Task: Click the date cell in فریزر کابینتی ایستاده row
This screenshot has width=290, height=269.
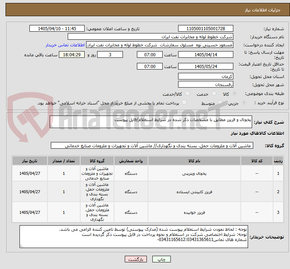Action: click(30, 192)
